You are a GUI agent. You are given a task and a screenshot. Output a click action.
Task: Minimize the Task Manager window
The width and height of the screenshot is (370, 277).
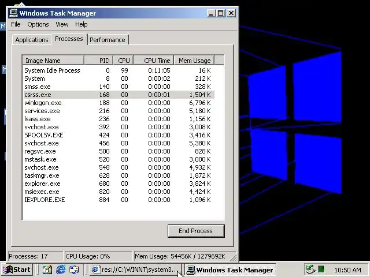(211, 13)
